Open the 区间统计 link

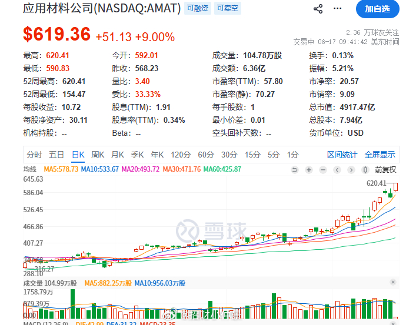(x=342, y=155)
